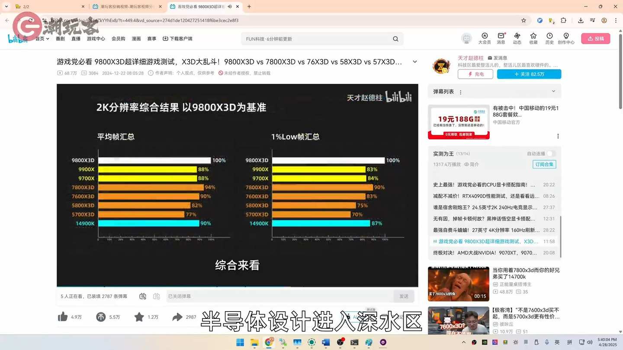Expand the 首页 dropdown arrow
The width and height of the screenshot is (623, 350).
[x=47, y=38]
